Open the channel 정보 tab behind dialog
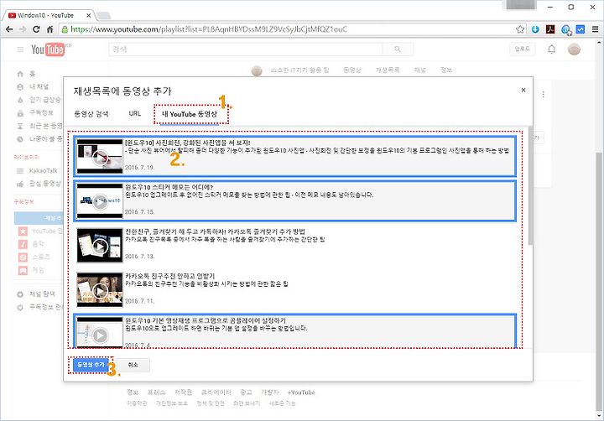 point(446,70)
